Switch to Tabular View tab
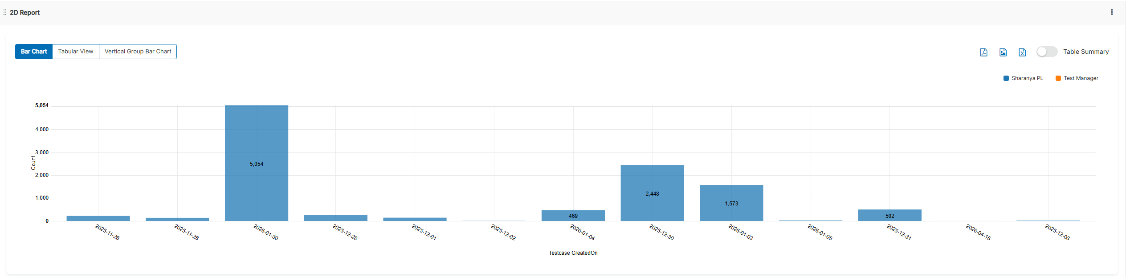 (x=76, y=52)
